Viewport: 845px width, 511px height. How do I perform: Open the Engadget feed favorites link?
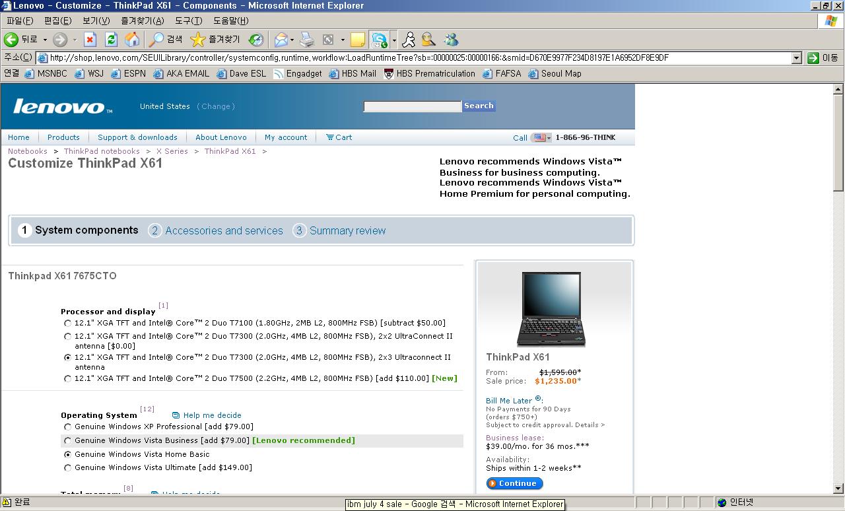298,73
